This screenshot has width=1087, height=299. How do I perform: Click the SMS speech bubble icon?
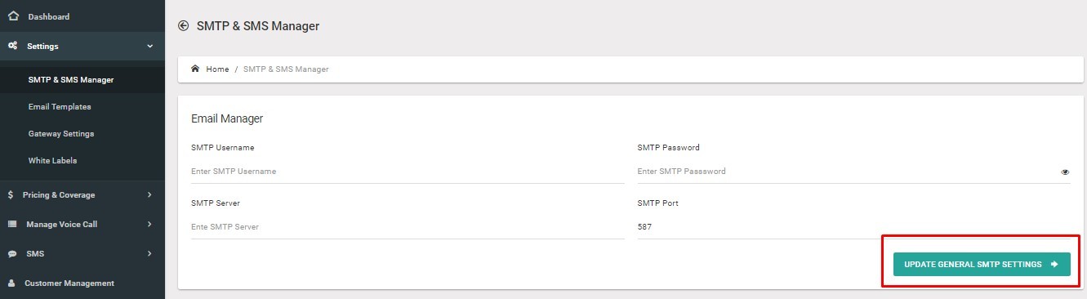pyautogui.click(x=12, y=254)
